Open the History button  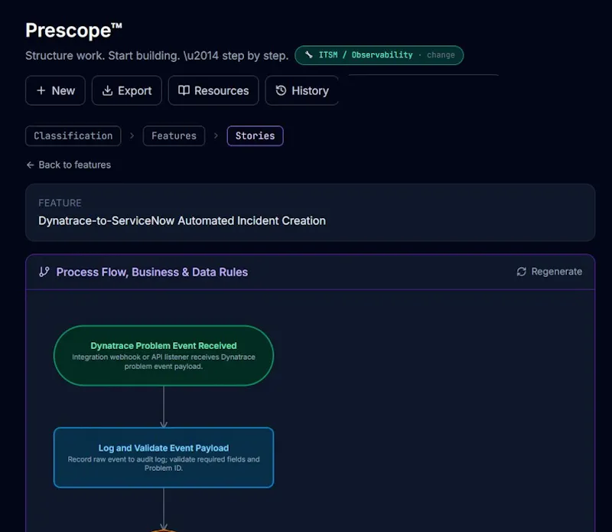(x=302, y=90)
